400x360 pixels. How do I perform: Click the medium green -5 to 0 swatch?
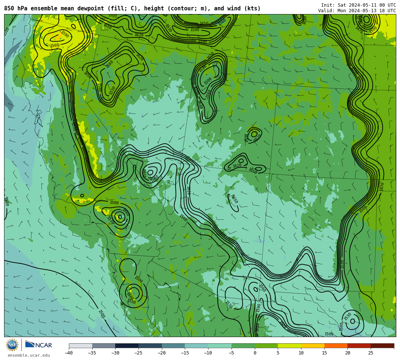tap(243, 346)
